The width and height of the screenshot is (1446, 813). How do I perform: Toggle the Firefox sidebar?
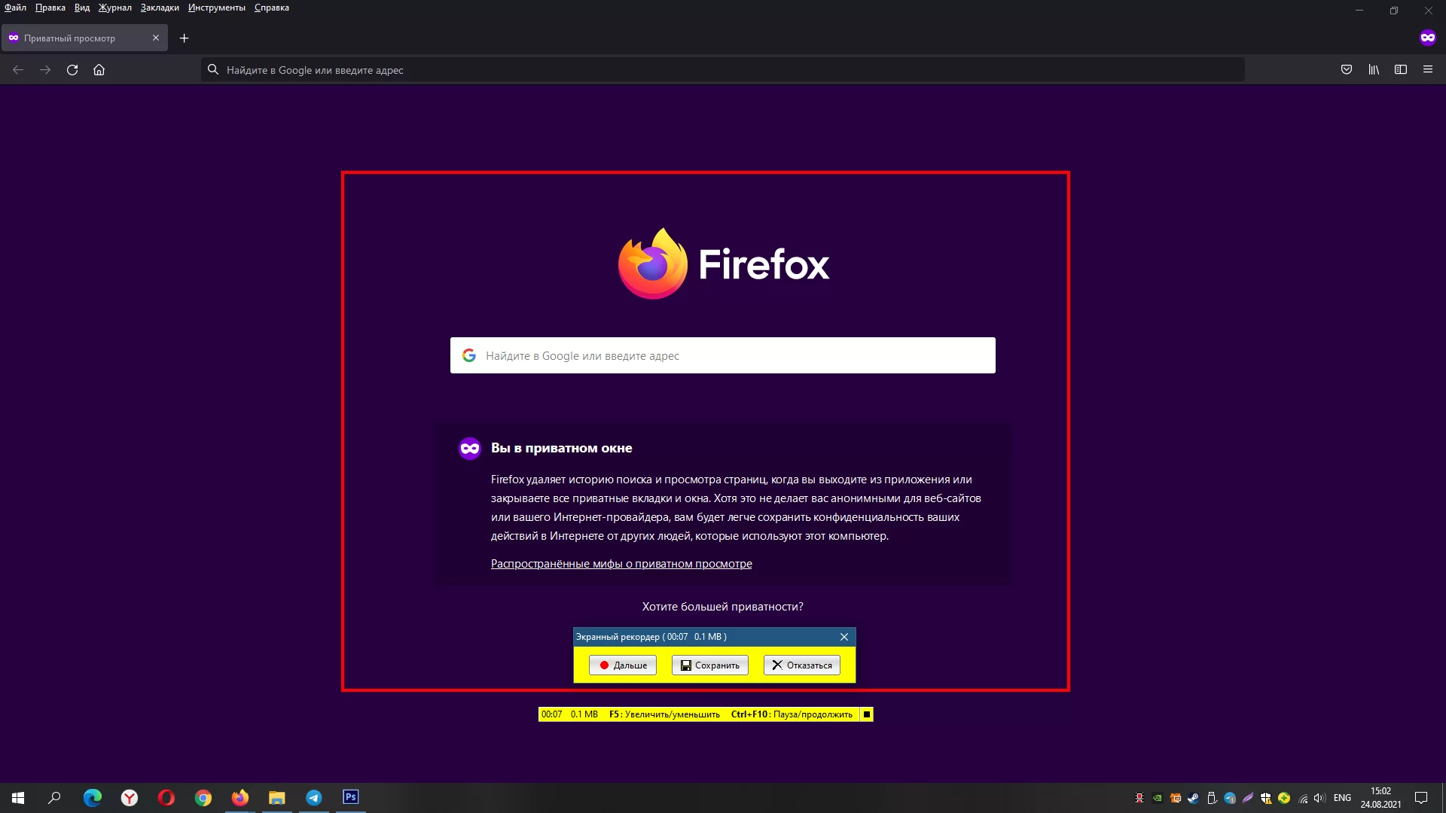click(x=1401, y=70)
